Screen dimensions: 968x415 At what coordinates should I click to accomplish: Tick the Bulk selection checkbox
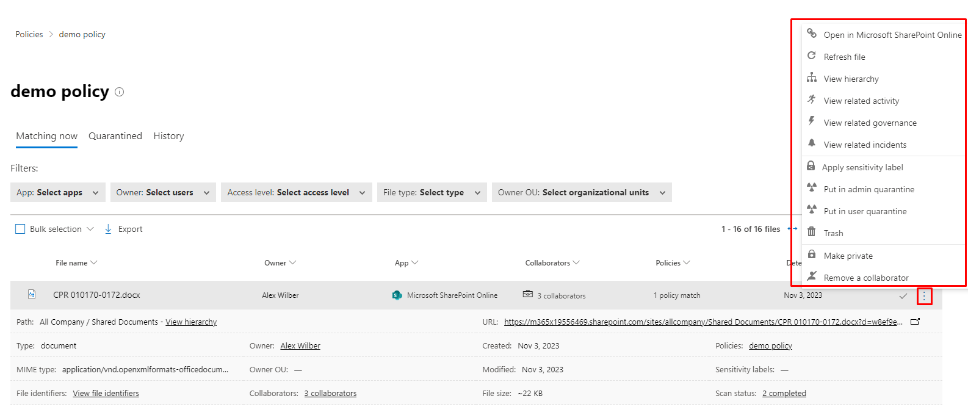pyautogui.click(x=20, y=229)
